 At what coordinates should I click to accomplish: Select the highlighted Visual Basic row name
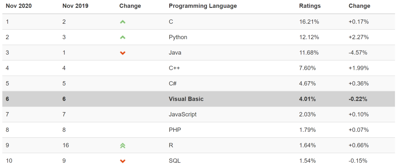(186, 99)
